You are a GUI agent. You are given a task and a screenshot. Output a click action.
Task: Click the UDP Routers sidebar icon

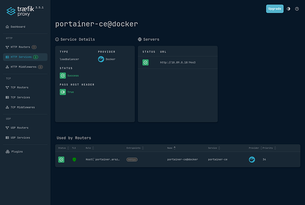tap(7, 128)
